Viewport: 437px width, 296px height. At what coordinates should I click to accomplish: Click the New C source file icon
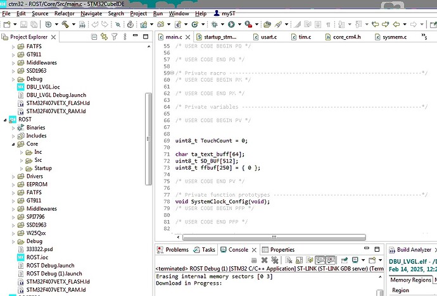coord(178,25)
